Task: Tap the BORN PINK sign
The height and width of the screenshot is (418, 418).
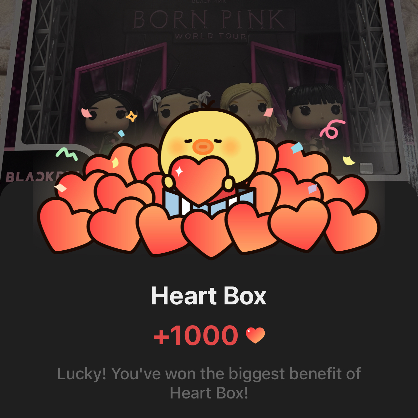Action: tap(209, 20)
